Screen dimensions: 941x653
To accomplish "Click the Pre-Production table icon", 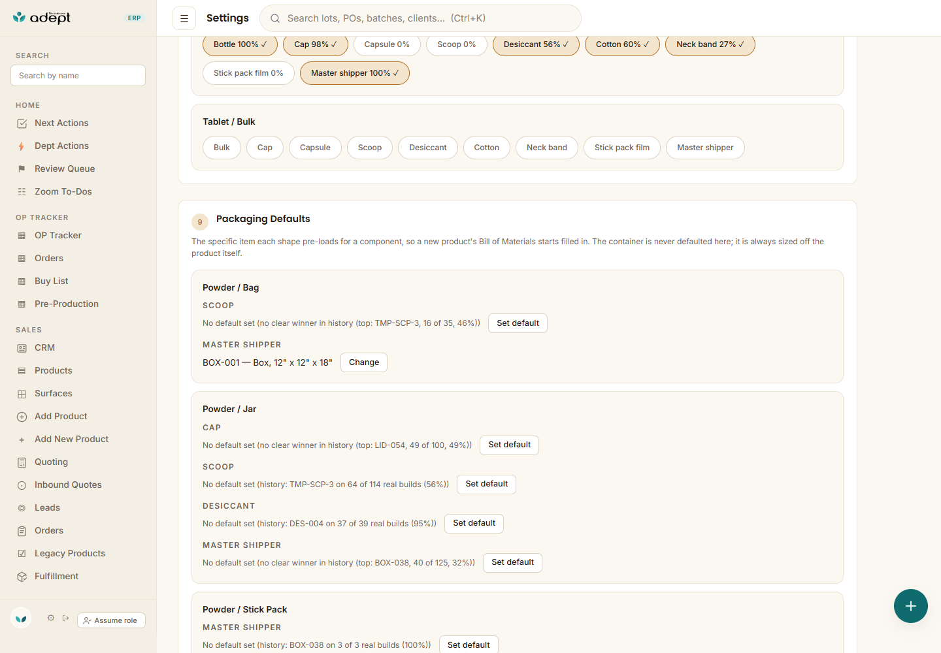I will [x=22, y=304].
